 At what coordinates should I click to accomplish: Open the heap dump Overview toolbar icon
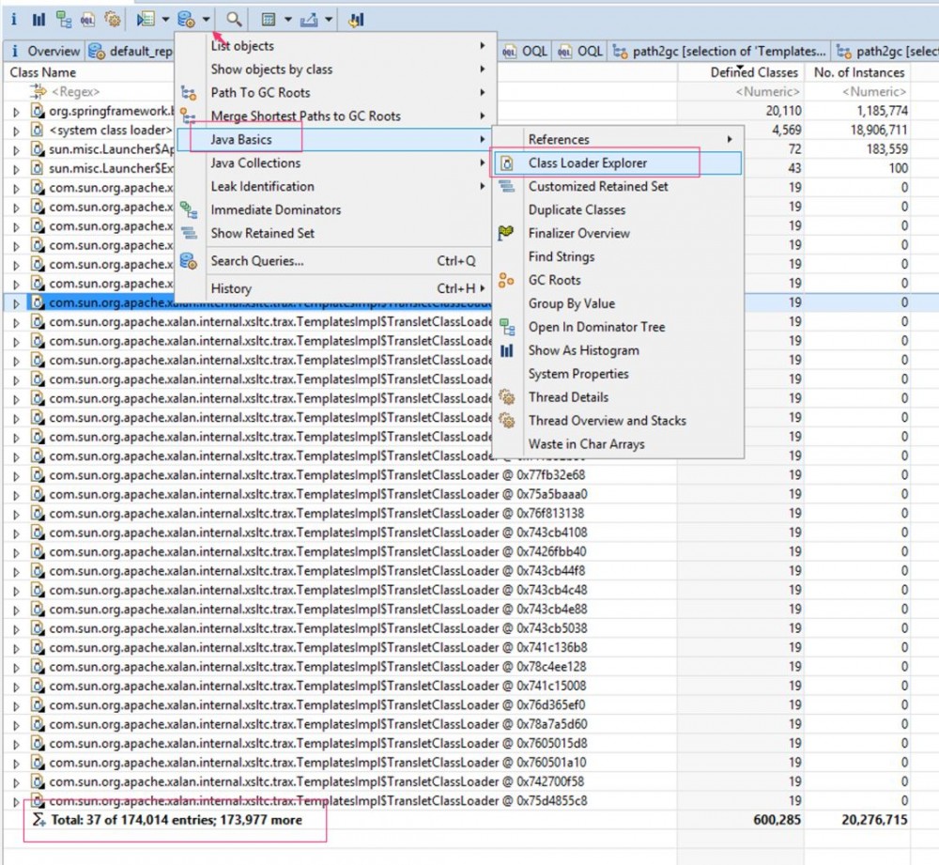click(14, 19)
